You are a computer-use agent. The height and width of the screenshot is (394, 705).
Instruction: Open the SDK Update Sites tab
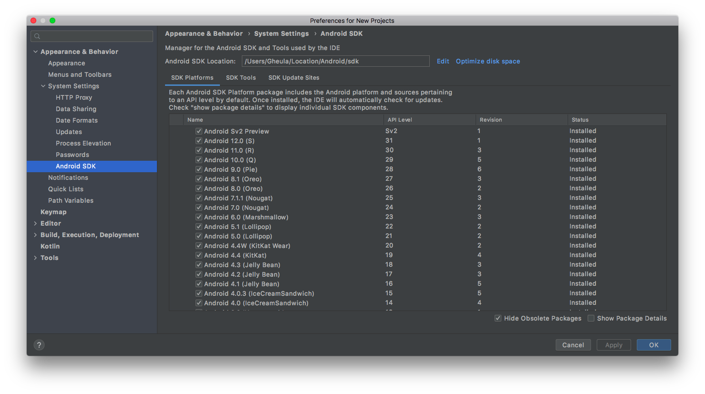294,78
